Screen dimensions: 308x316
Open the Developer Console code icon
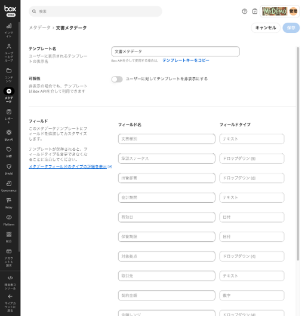[x=10, y=278]
